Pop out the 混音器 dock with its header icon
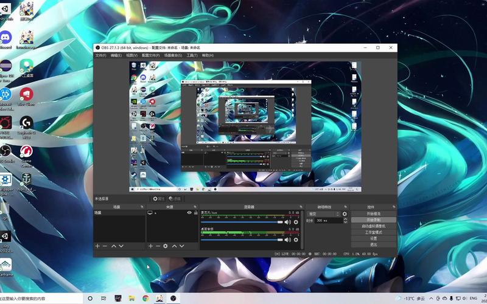This screenshot has height=304, width=487. pos(301,207)
